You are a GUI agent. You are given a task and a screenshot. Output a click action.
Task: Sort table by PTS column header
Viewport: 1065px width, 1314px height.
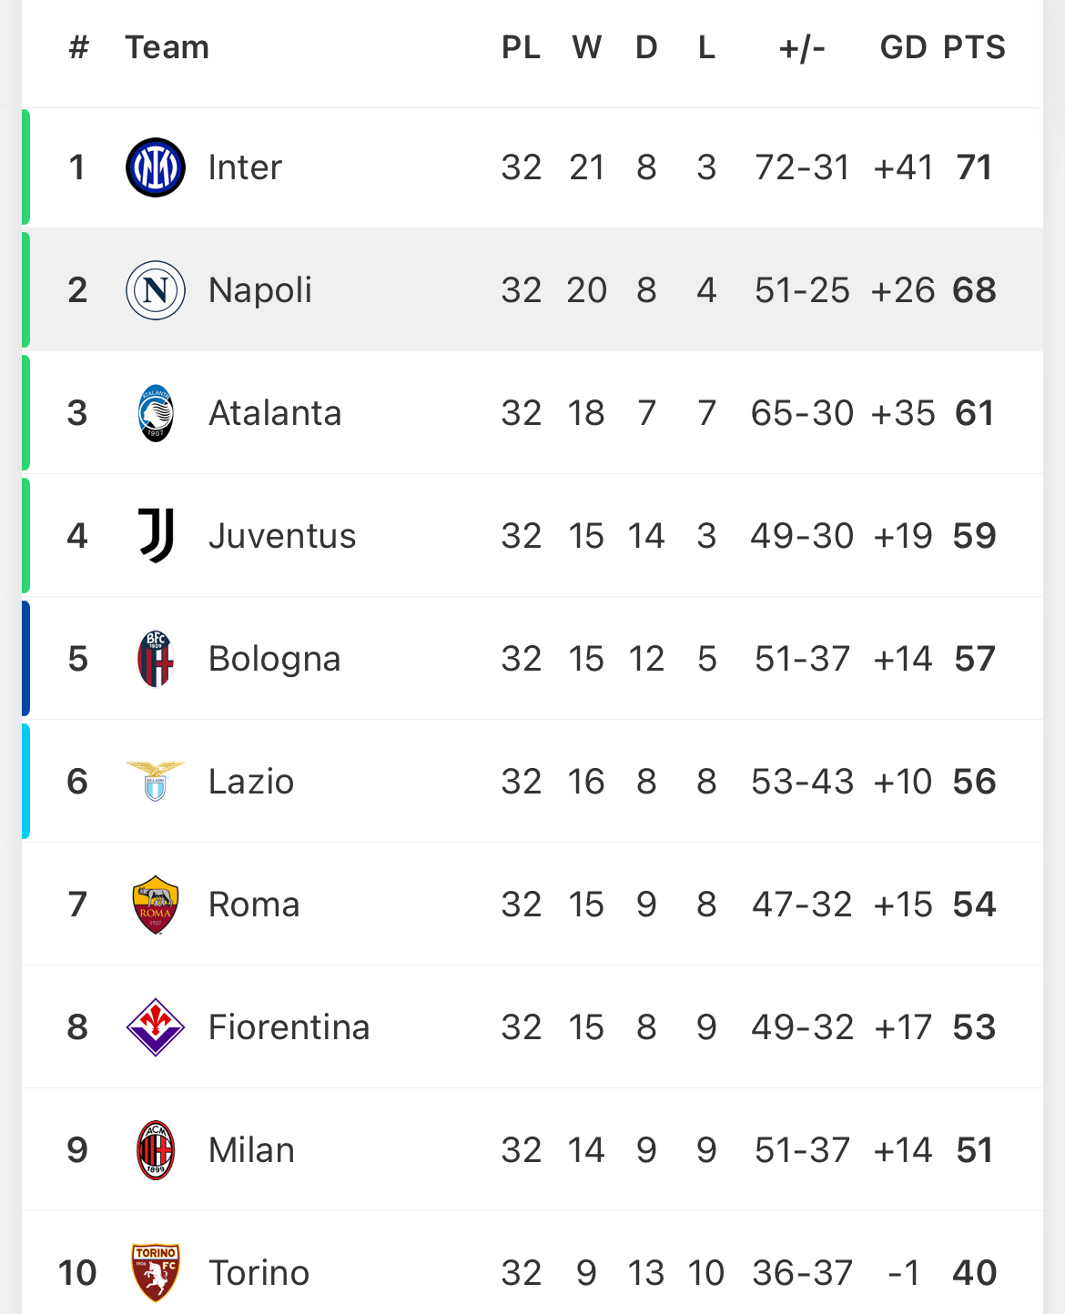pyautogui.click(x=974, y=47)
